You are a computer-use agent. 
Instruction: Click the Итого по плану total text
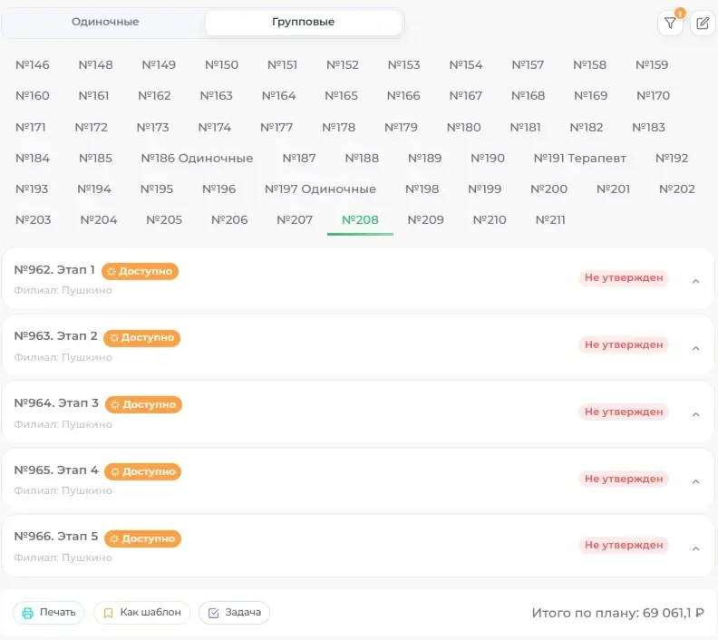(617, 613)
